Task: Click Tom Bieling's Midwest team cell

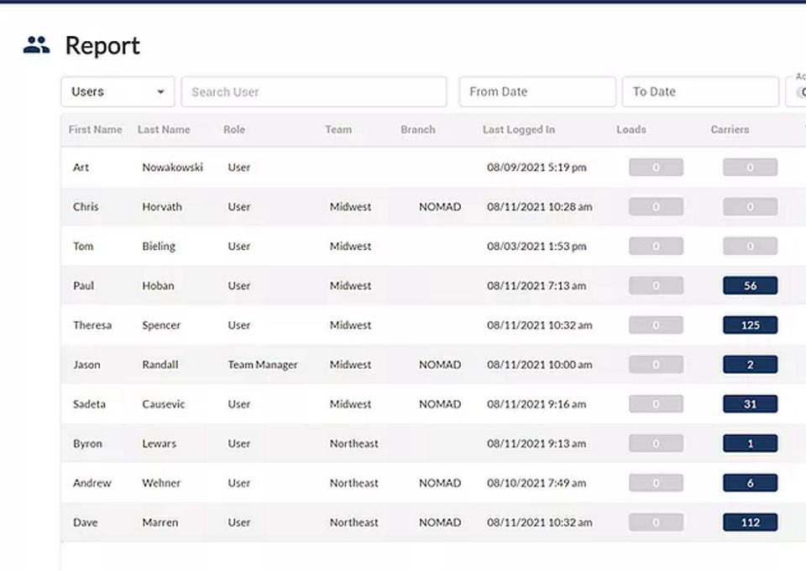Action: tap(350, 247)
